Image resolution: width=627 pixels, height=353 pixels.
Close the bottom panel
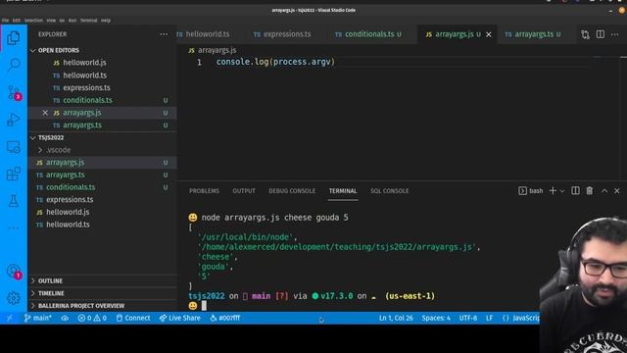tap(617, 191)
